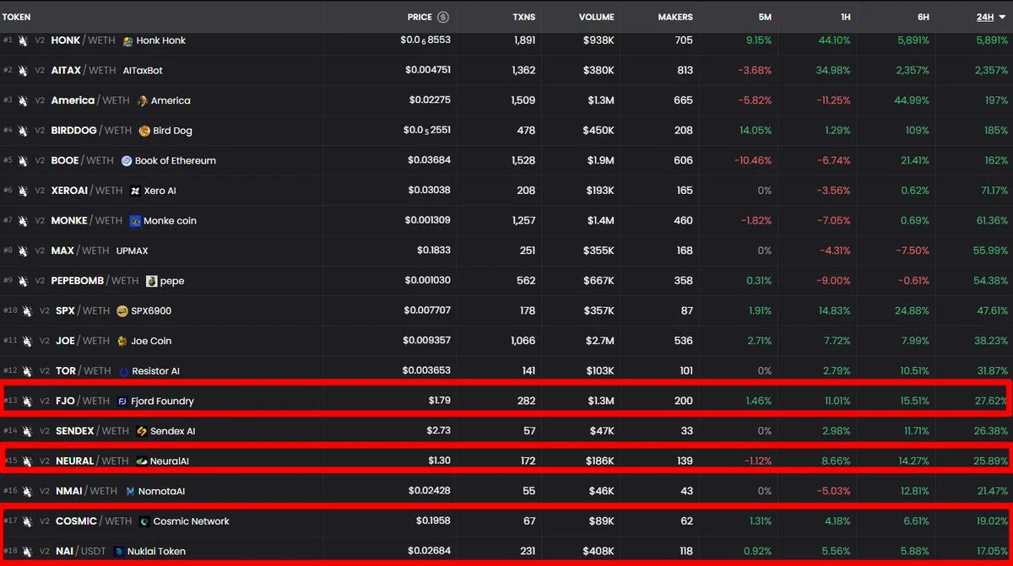Open the XEROAI / WETH pair

(87, 191)
